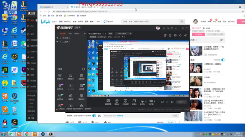Toggle visibility eye of 全屏 1 source
Screen dimensions: 245x137
(57, 42)
